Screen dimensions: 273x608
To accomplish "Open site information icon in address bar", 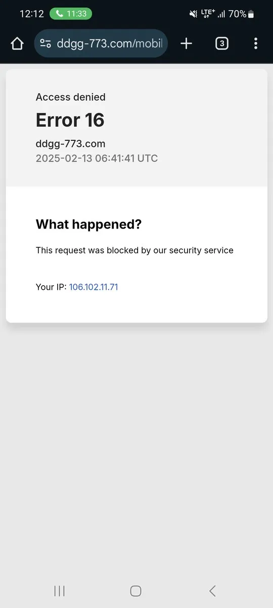I will pos(45,44).
